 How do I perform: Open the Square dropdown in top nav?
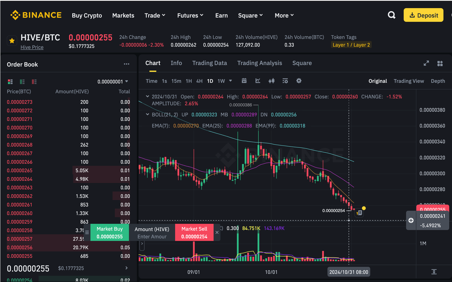[250, 16]
